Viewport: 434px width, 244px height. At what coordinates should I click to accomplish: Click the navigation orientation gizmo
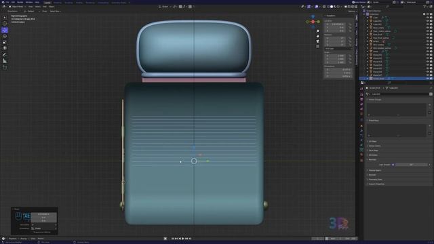[x=313, y=22]
